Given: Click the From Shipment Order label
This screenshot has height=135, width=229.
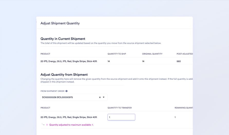Looking at the screenshot, I should pos(52,91).
